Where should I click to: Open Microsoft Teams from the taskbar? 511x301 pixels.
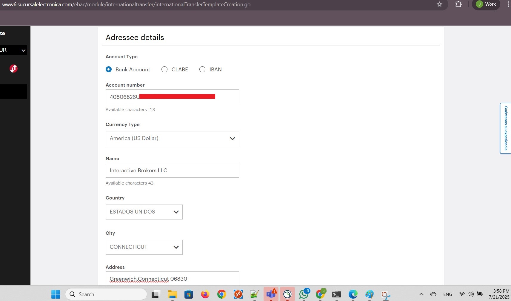coord(271,294)
